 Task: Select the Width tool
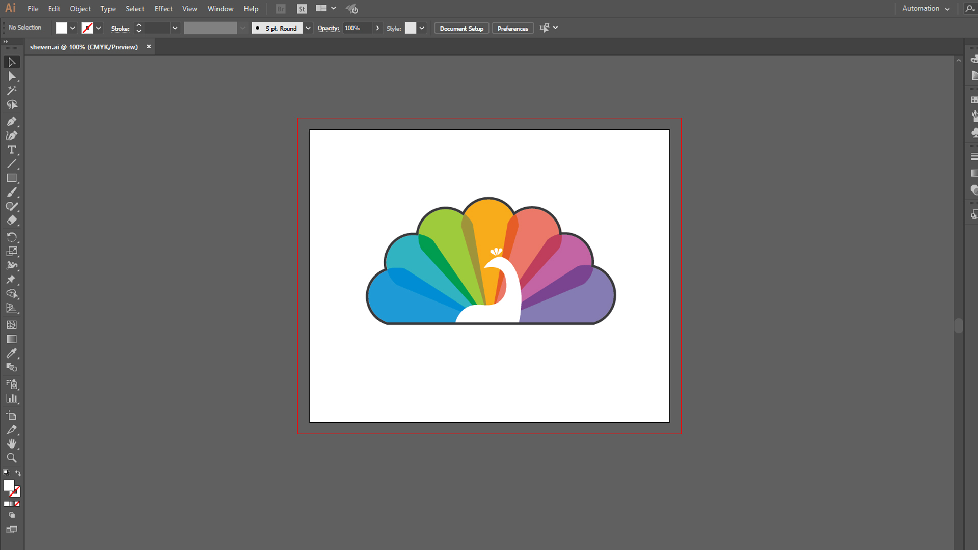click(12, 266)
